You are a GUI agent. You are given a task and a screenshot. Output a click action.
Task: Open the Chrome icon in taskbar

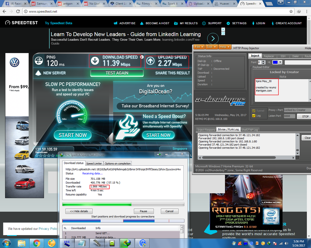click(37, 243)
